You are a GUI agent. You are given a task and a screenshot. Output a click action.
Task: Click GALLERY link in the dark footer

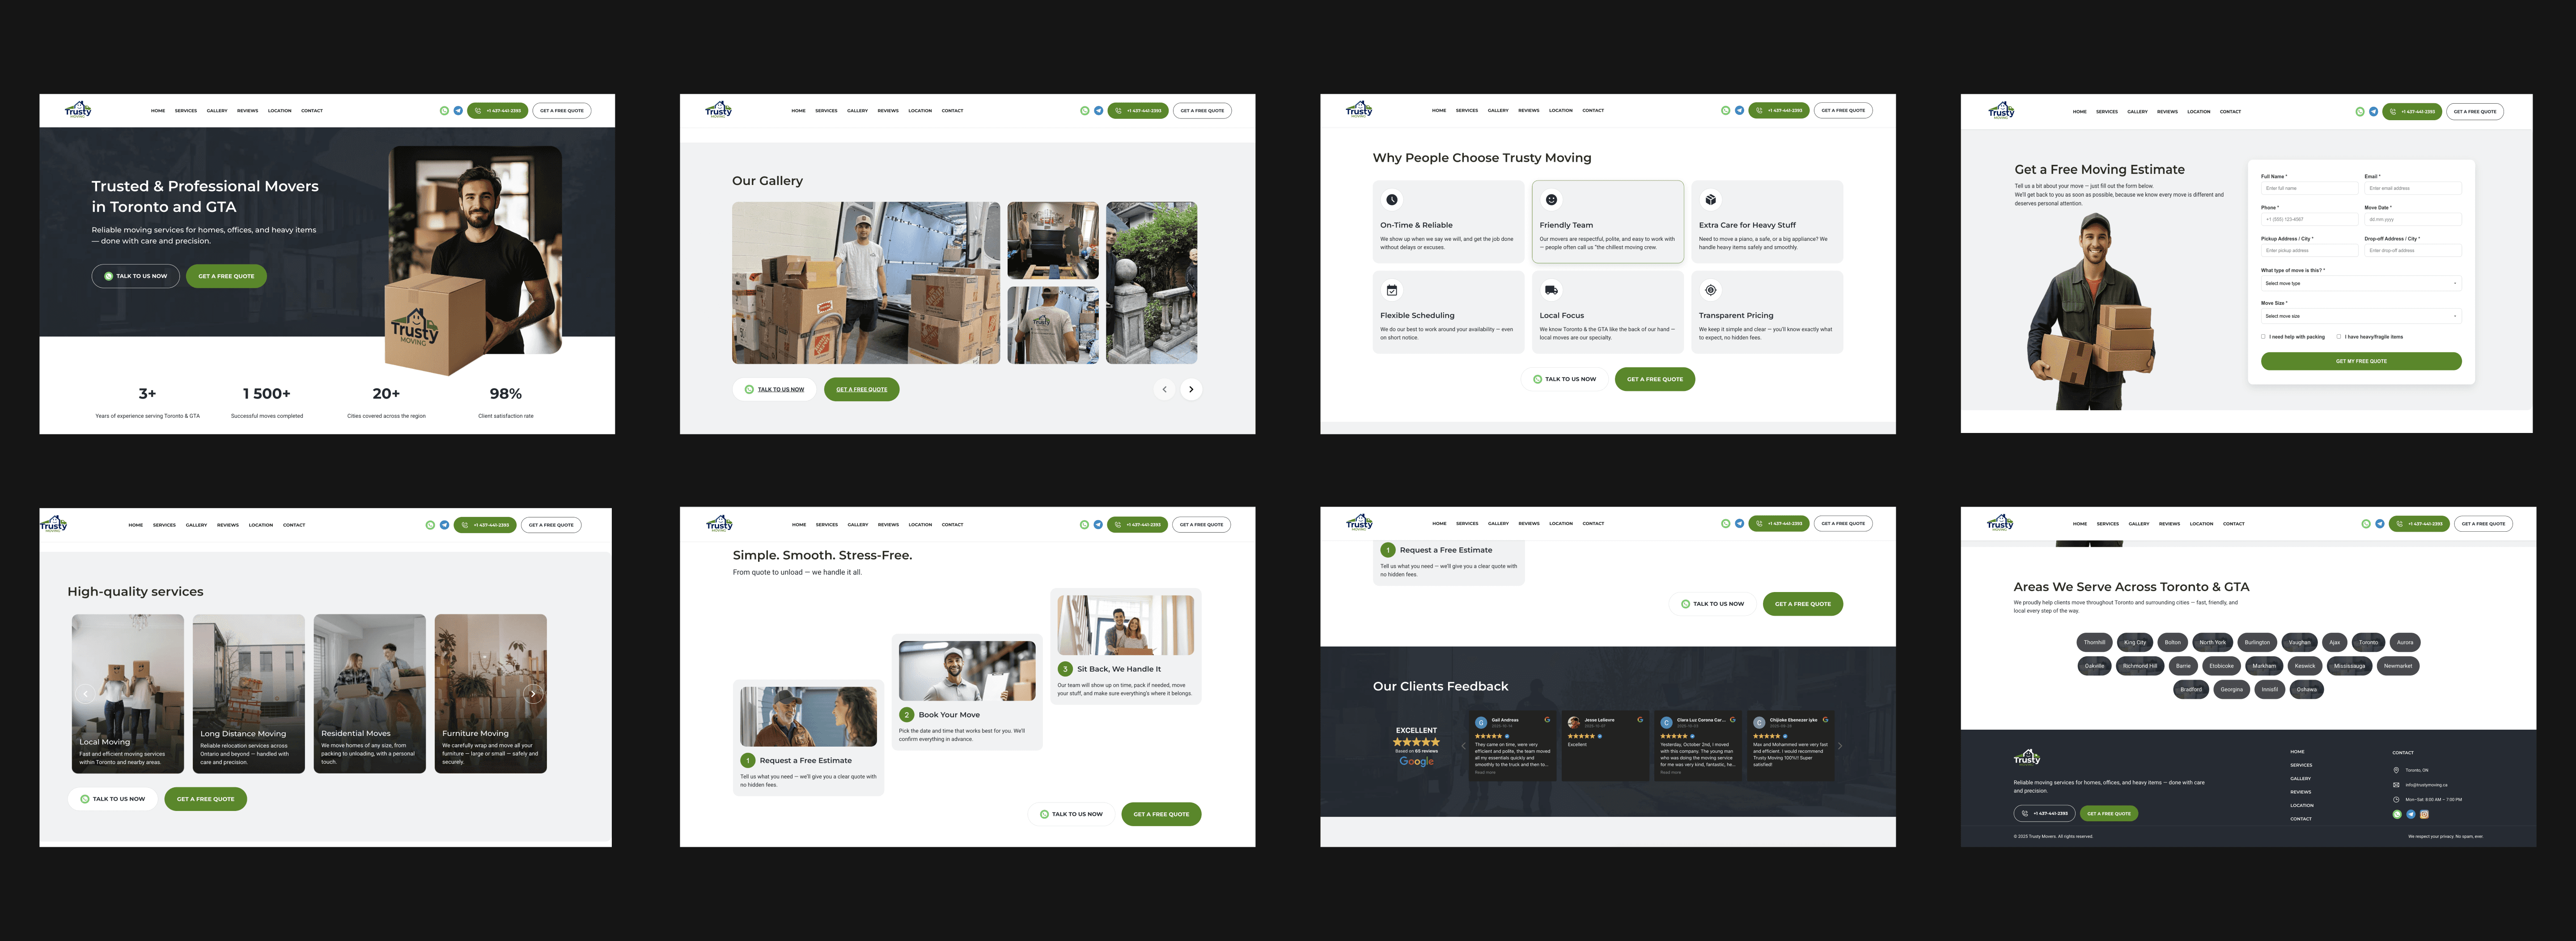(2300, 778)
